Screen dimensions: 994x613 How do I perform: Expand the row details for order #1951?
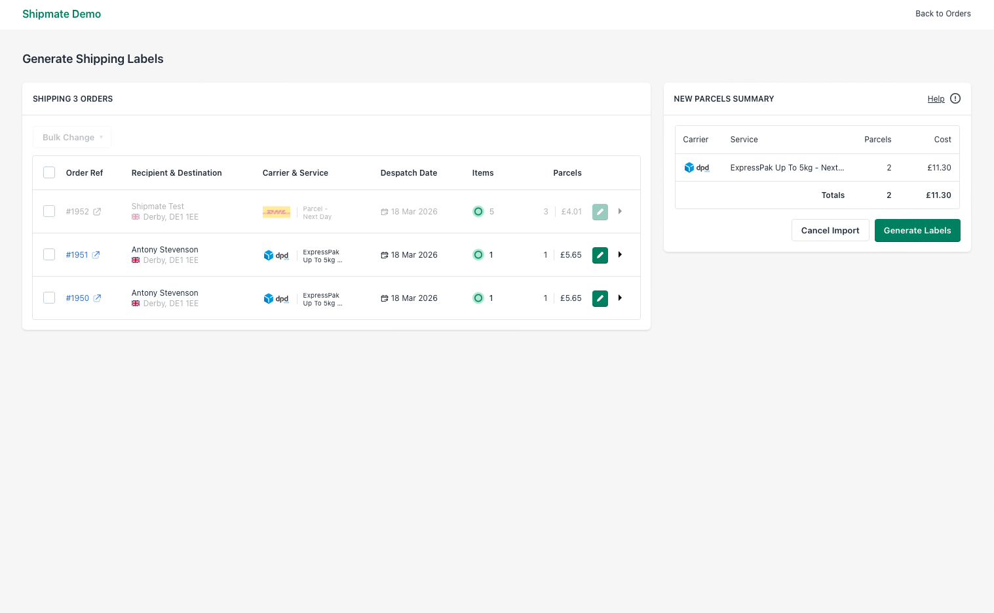click(x=620, y=254)
